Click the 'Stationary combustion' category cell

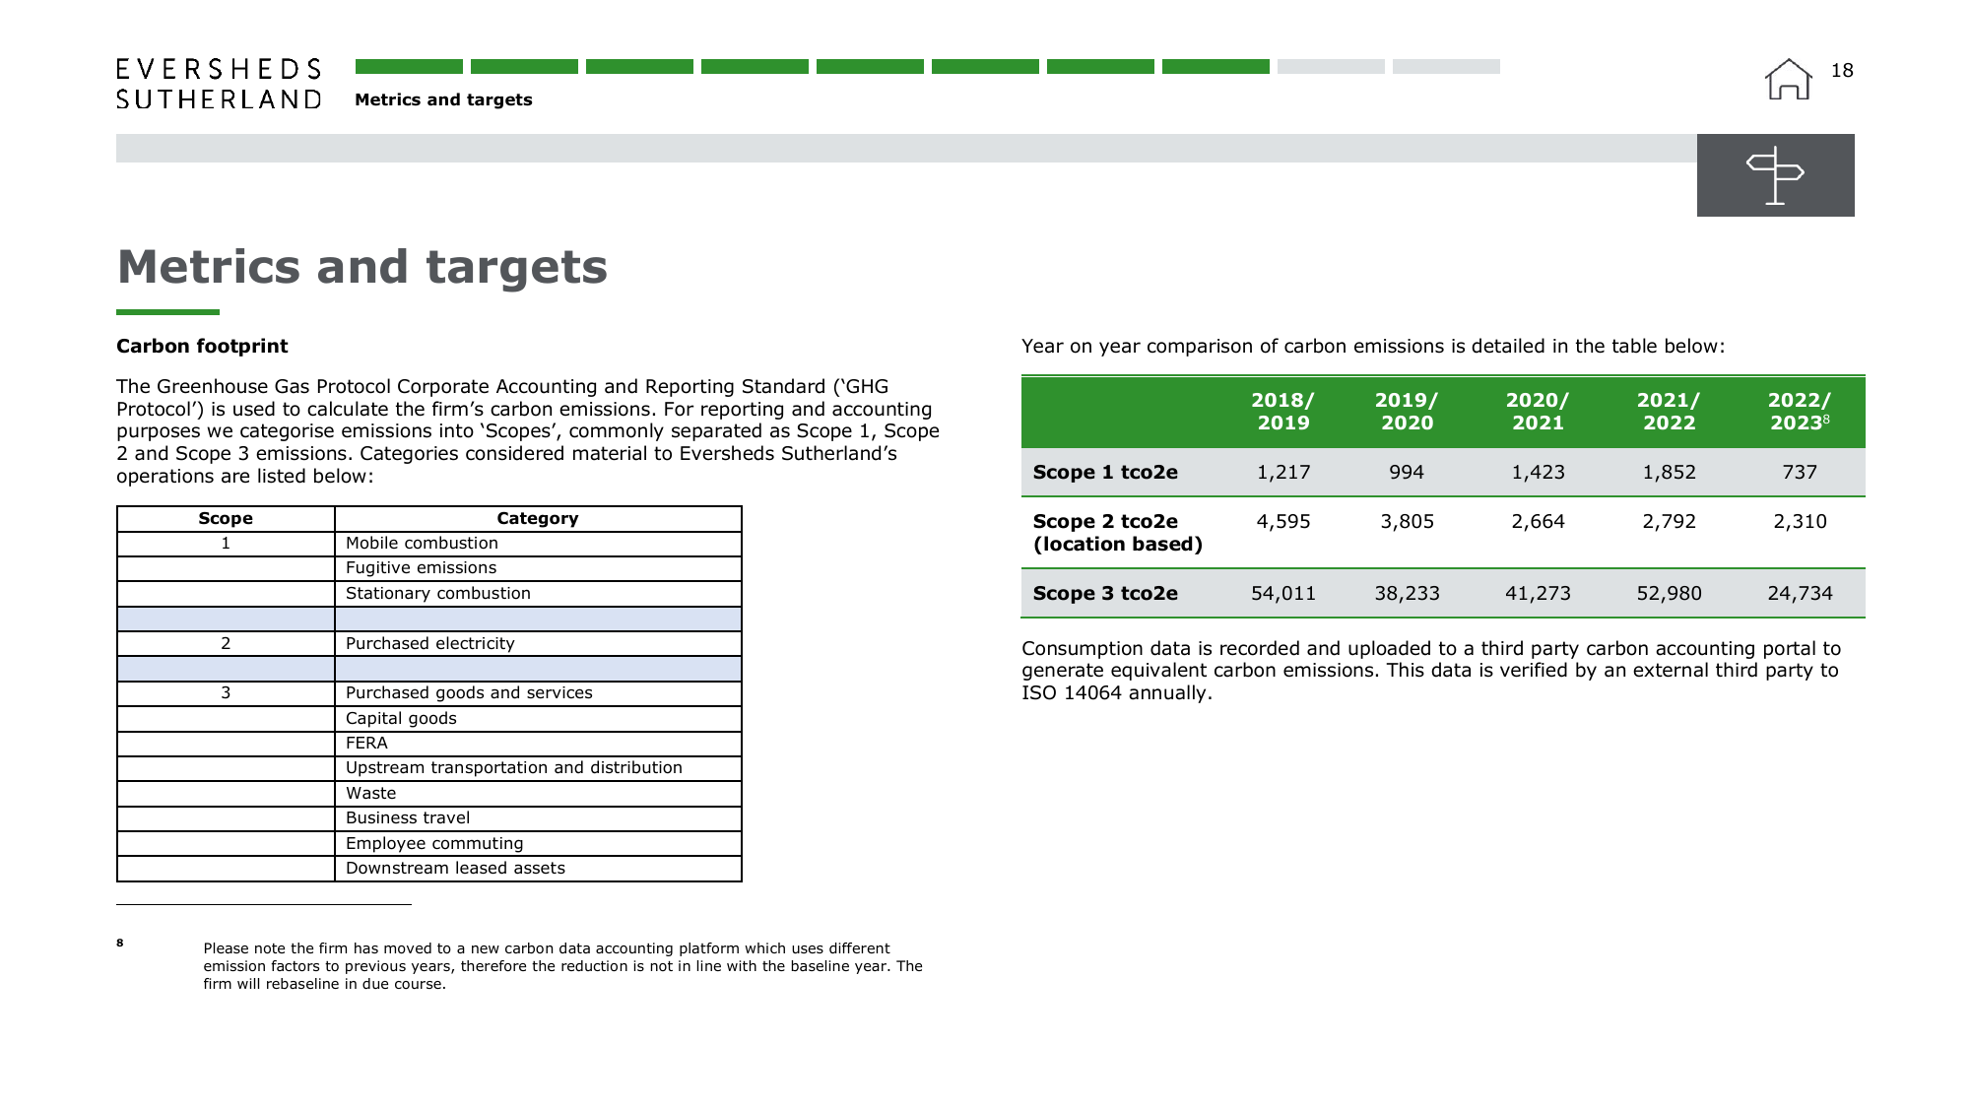(538, 594)
